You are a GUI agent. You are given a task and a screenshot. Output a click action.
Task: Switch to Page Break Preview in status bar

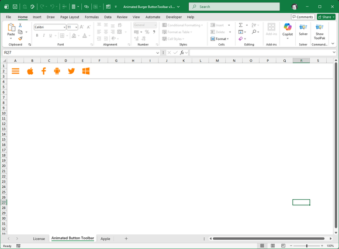[283, 245]
